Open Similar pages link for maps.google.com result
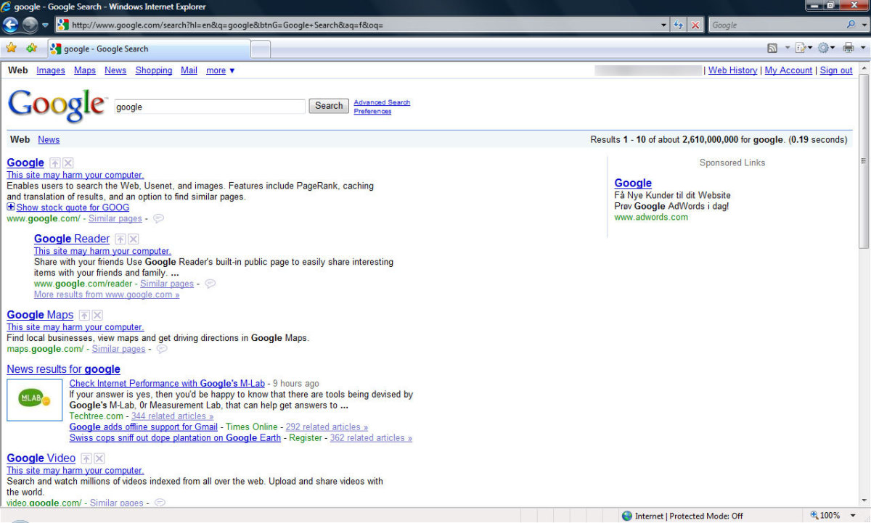This screenshot has width=871, height=523. [118, 349]
